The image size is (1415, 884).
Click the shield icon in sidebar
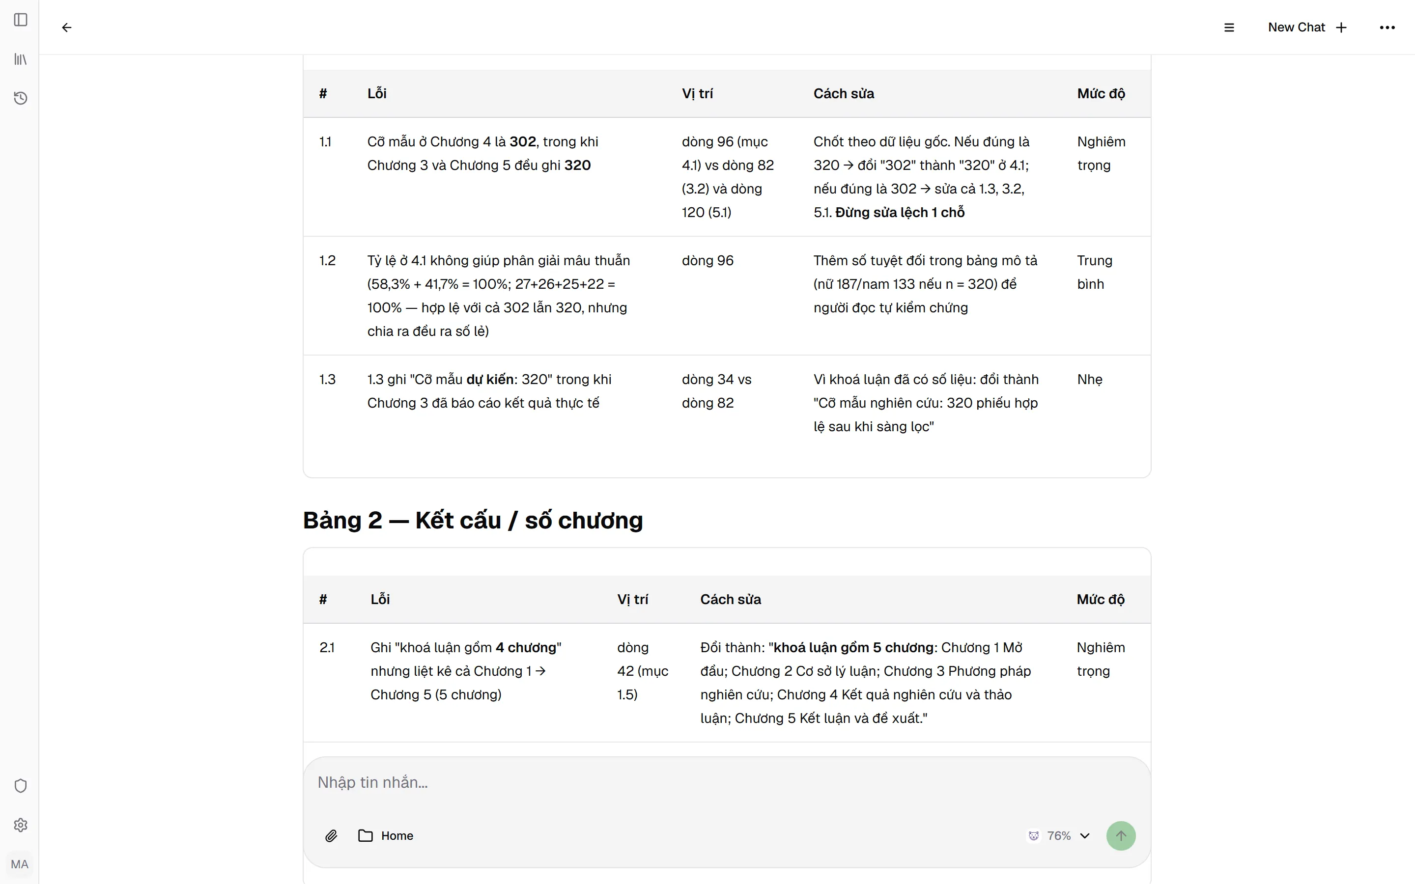coord(21,786)
